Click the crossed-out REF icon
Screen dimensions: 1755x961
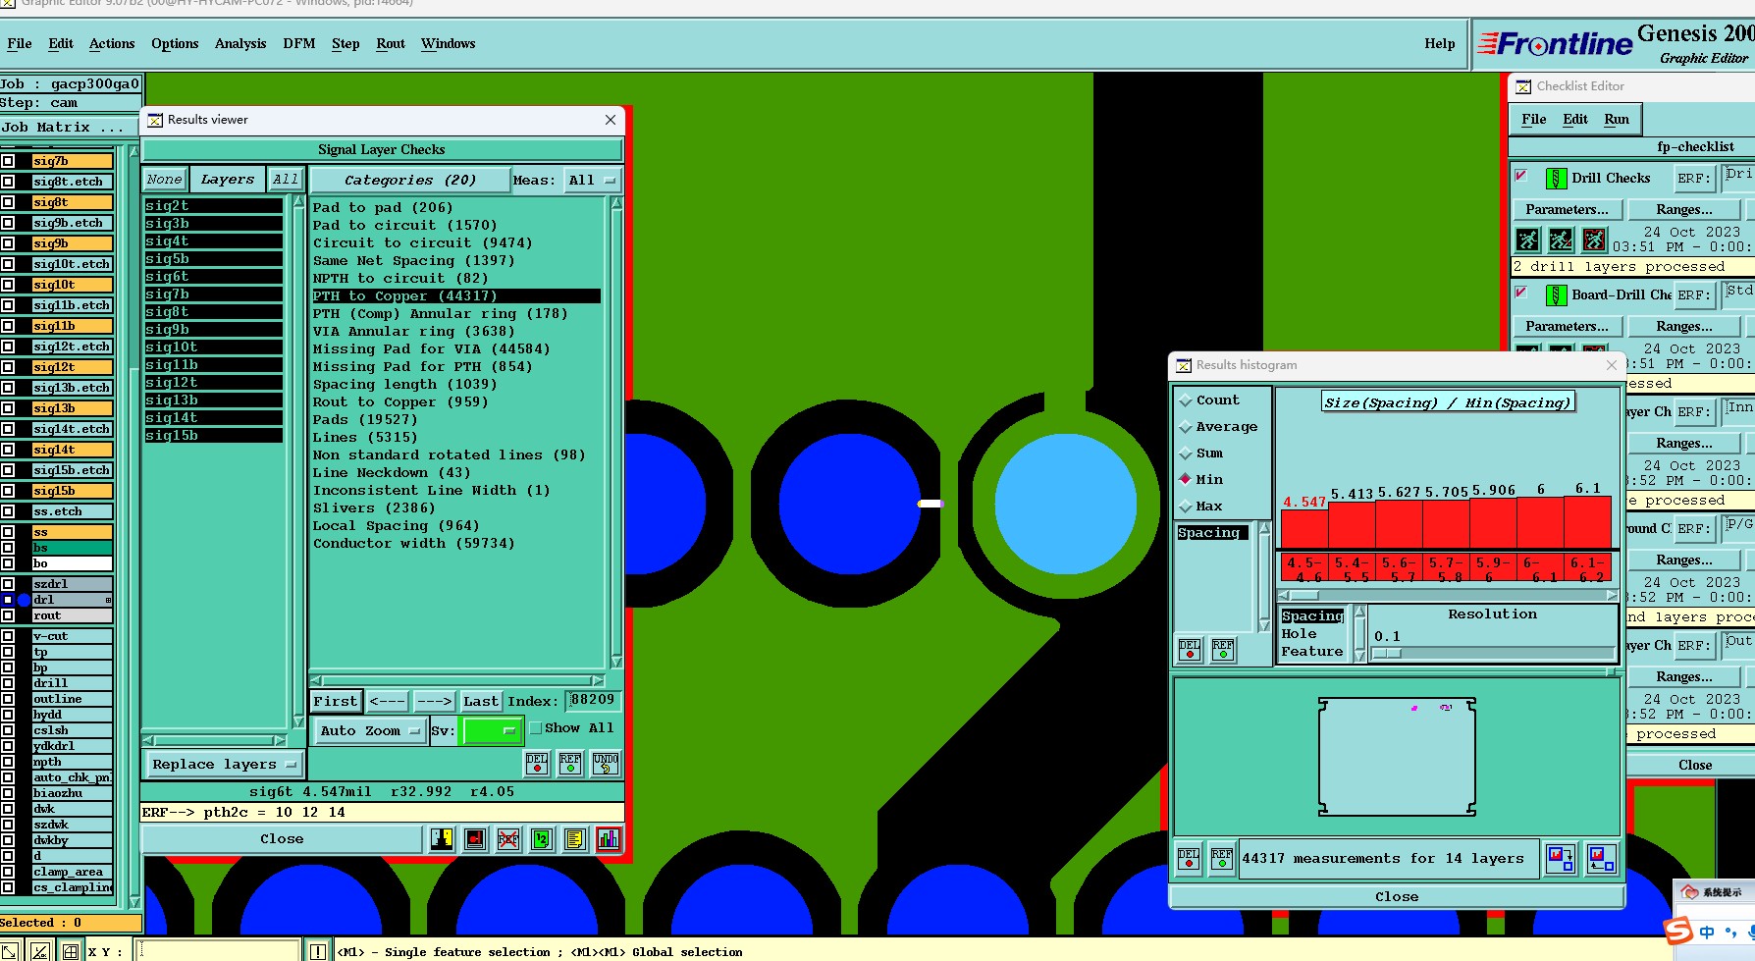point(508,839)
